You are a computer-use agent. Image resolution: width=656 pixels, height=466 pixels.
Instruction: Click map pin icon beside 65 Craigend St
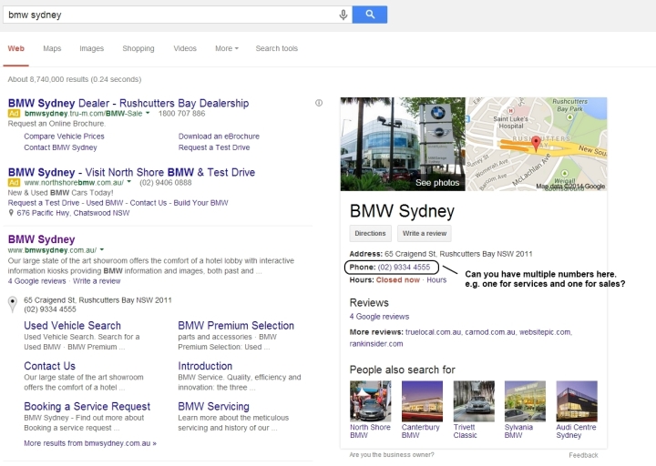pos(13,304)
